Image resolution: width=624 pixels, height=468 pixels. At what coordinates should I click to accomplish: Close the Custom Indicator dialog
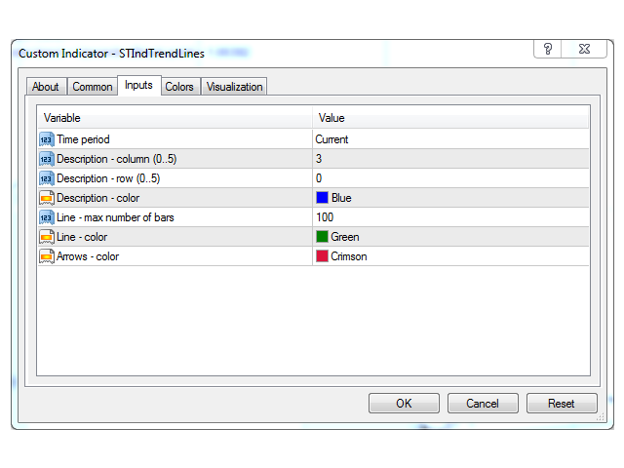pyautogui.click(x=584, y=49)
